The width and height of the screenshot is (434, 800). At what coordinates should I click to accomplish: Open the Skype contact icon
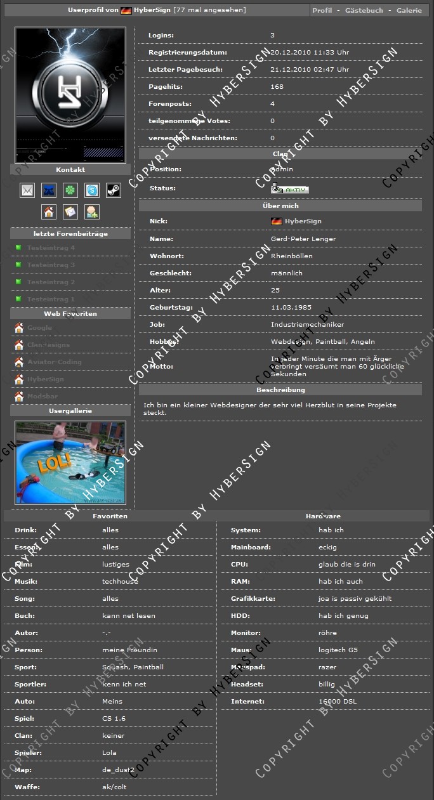pos(92,190)
